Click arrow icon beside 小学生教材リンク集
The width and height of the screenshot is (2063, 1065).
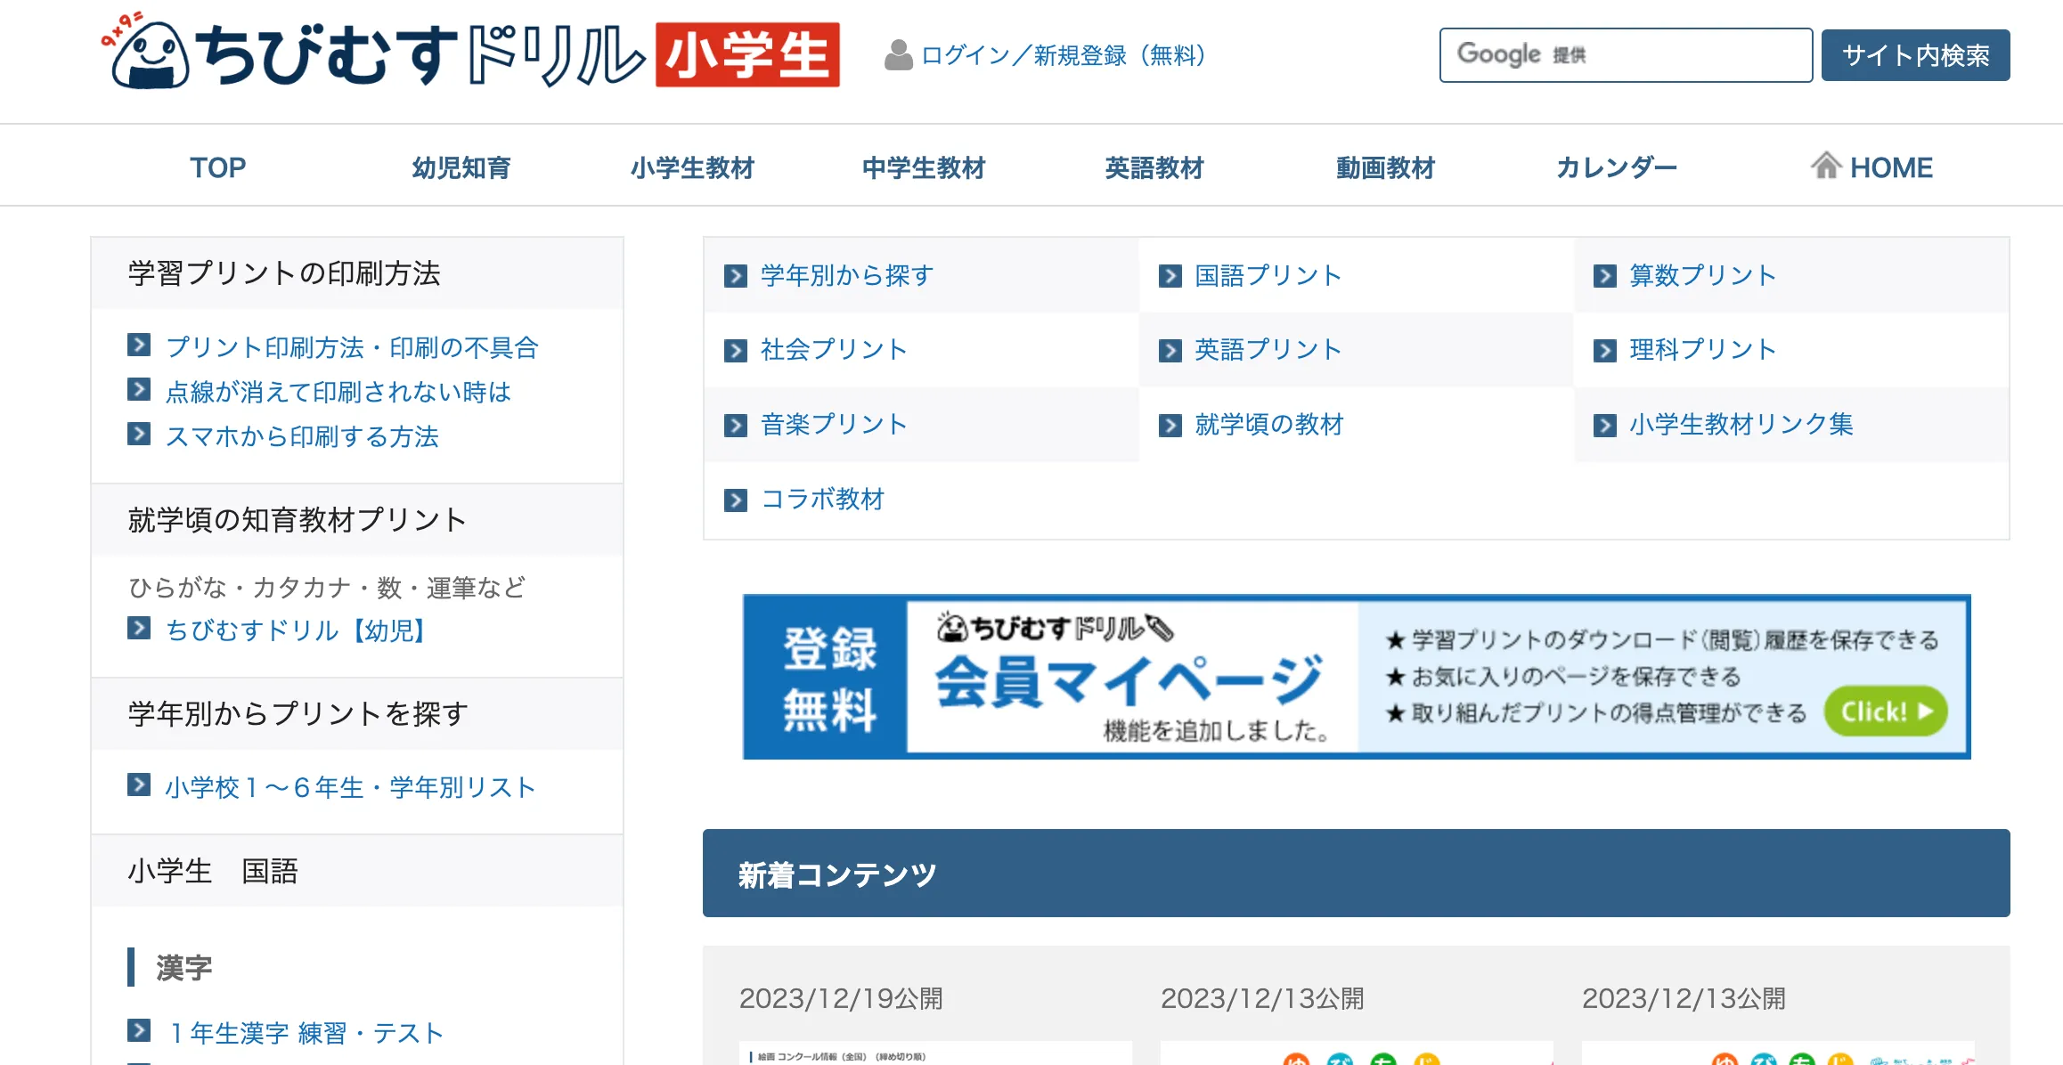pos(1605,426)
